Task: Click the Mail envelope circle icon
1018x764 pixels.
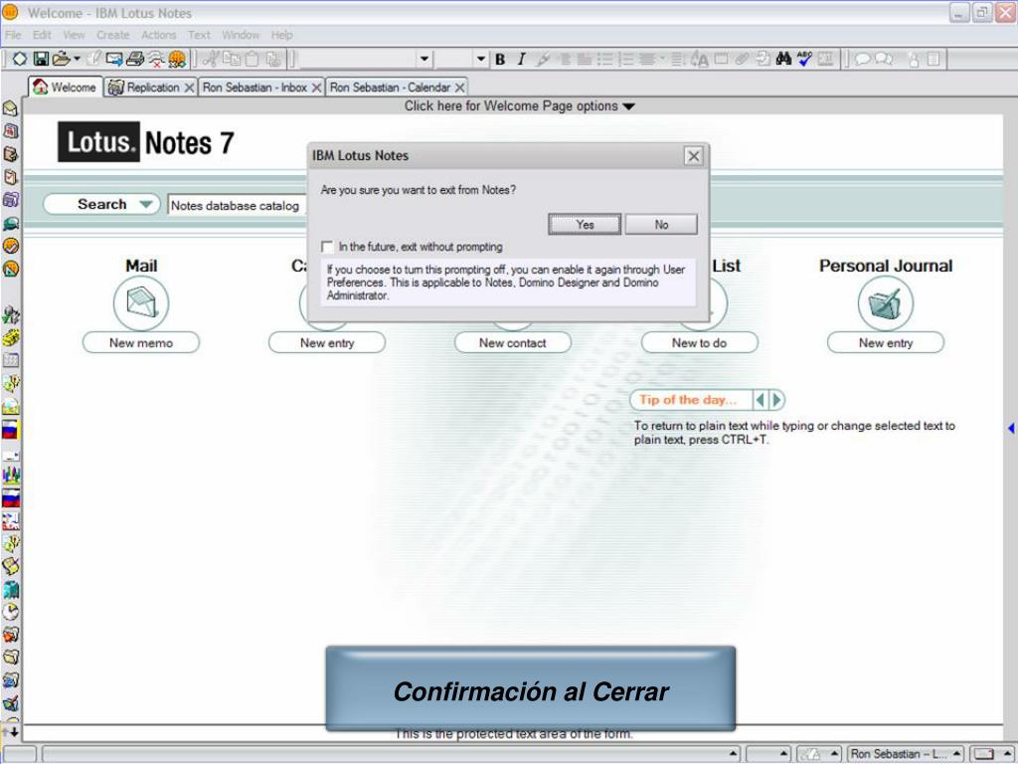Action: pyautogui.click(x=141, y=303)
